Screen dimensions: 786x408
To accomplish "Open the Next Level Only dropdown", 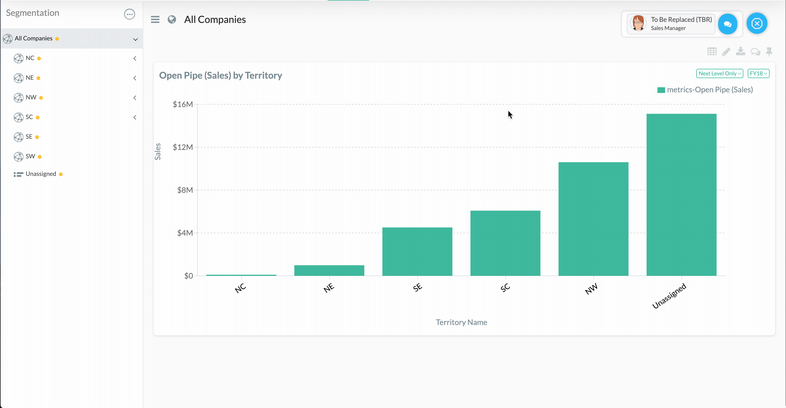I will pyautogui.click(x=719, y=73).
